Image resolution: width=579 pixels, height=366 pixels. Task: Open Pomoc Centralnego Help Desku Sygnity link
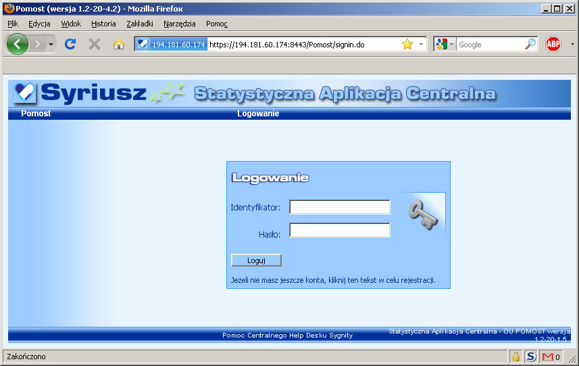click(287, 336)
